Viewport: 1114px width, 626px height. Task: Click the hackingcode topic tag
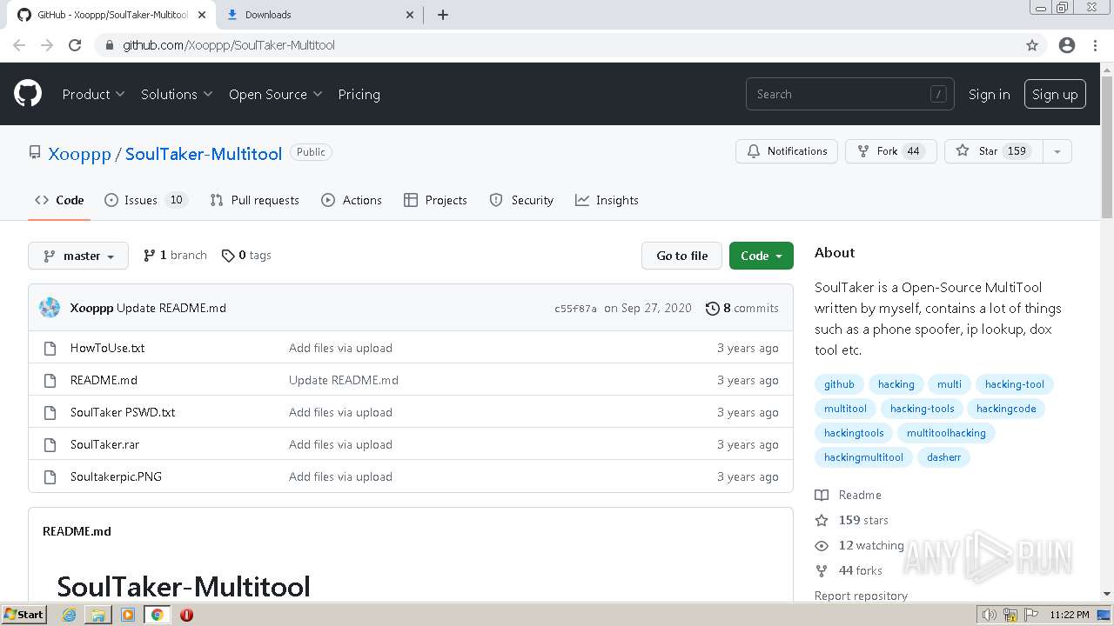pyautogui.click(x=1006, y=409)
